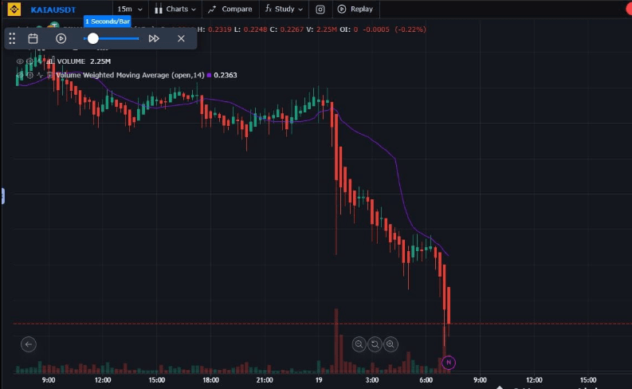Toggle visibility of Volume Weighted Moving Average
Screen dimensions: 632x389
coord(20,75)
